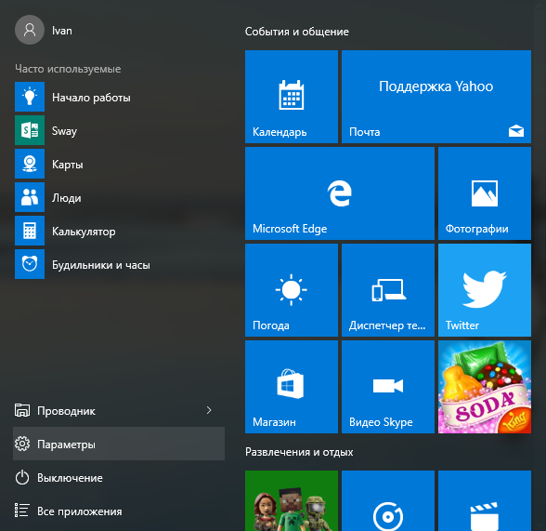Open Начало работы lightbulb icon
This screenshot has height=531, width=546.
pos(30,97)
